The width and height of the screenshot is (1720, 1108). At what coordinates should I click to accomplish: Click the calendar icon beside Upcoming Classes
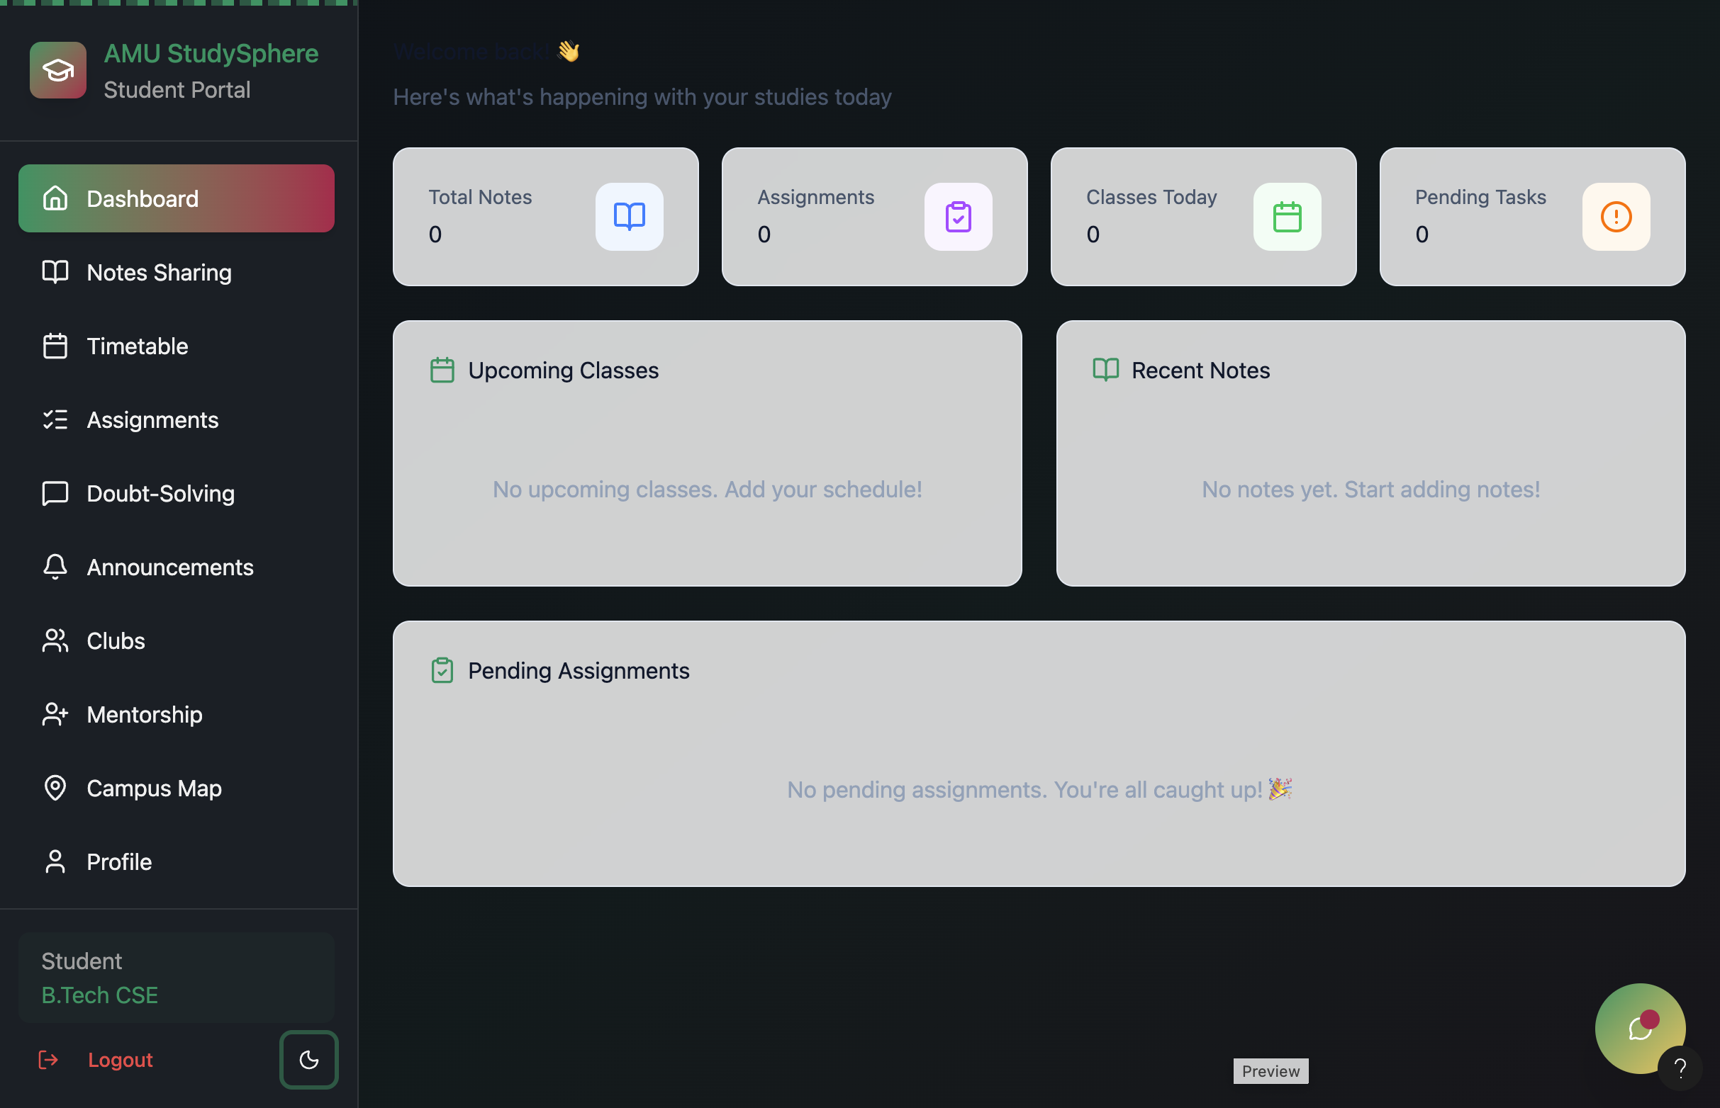point(442,371)
